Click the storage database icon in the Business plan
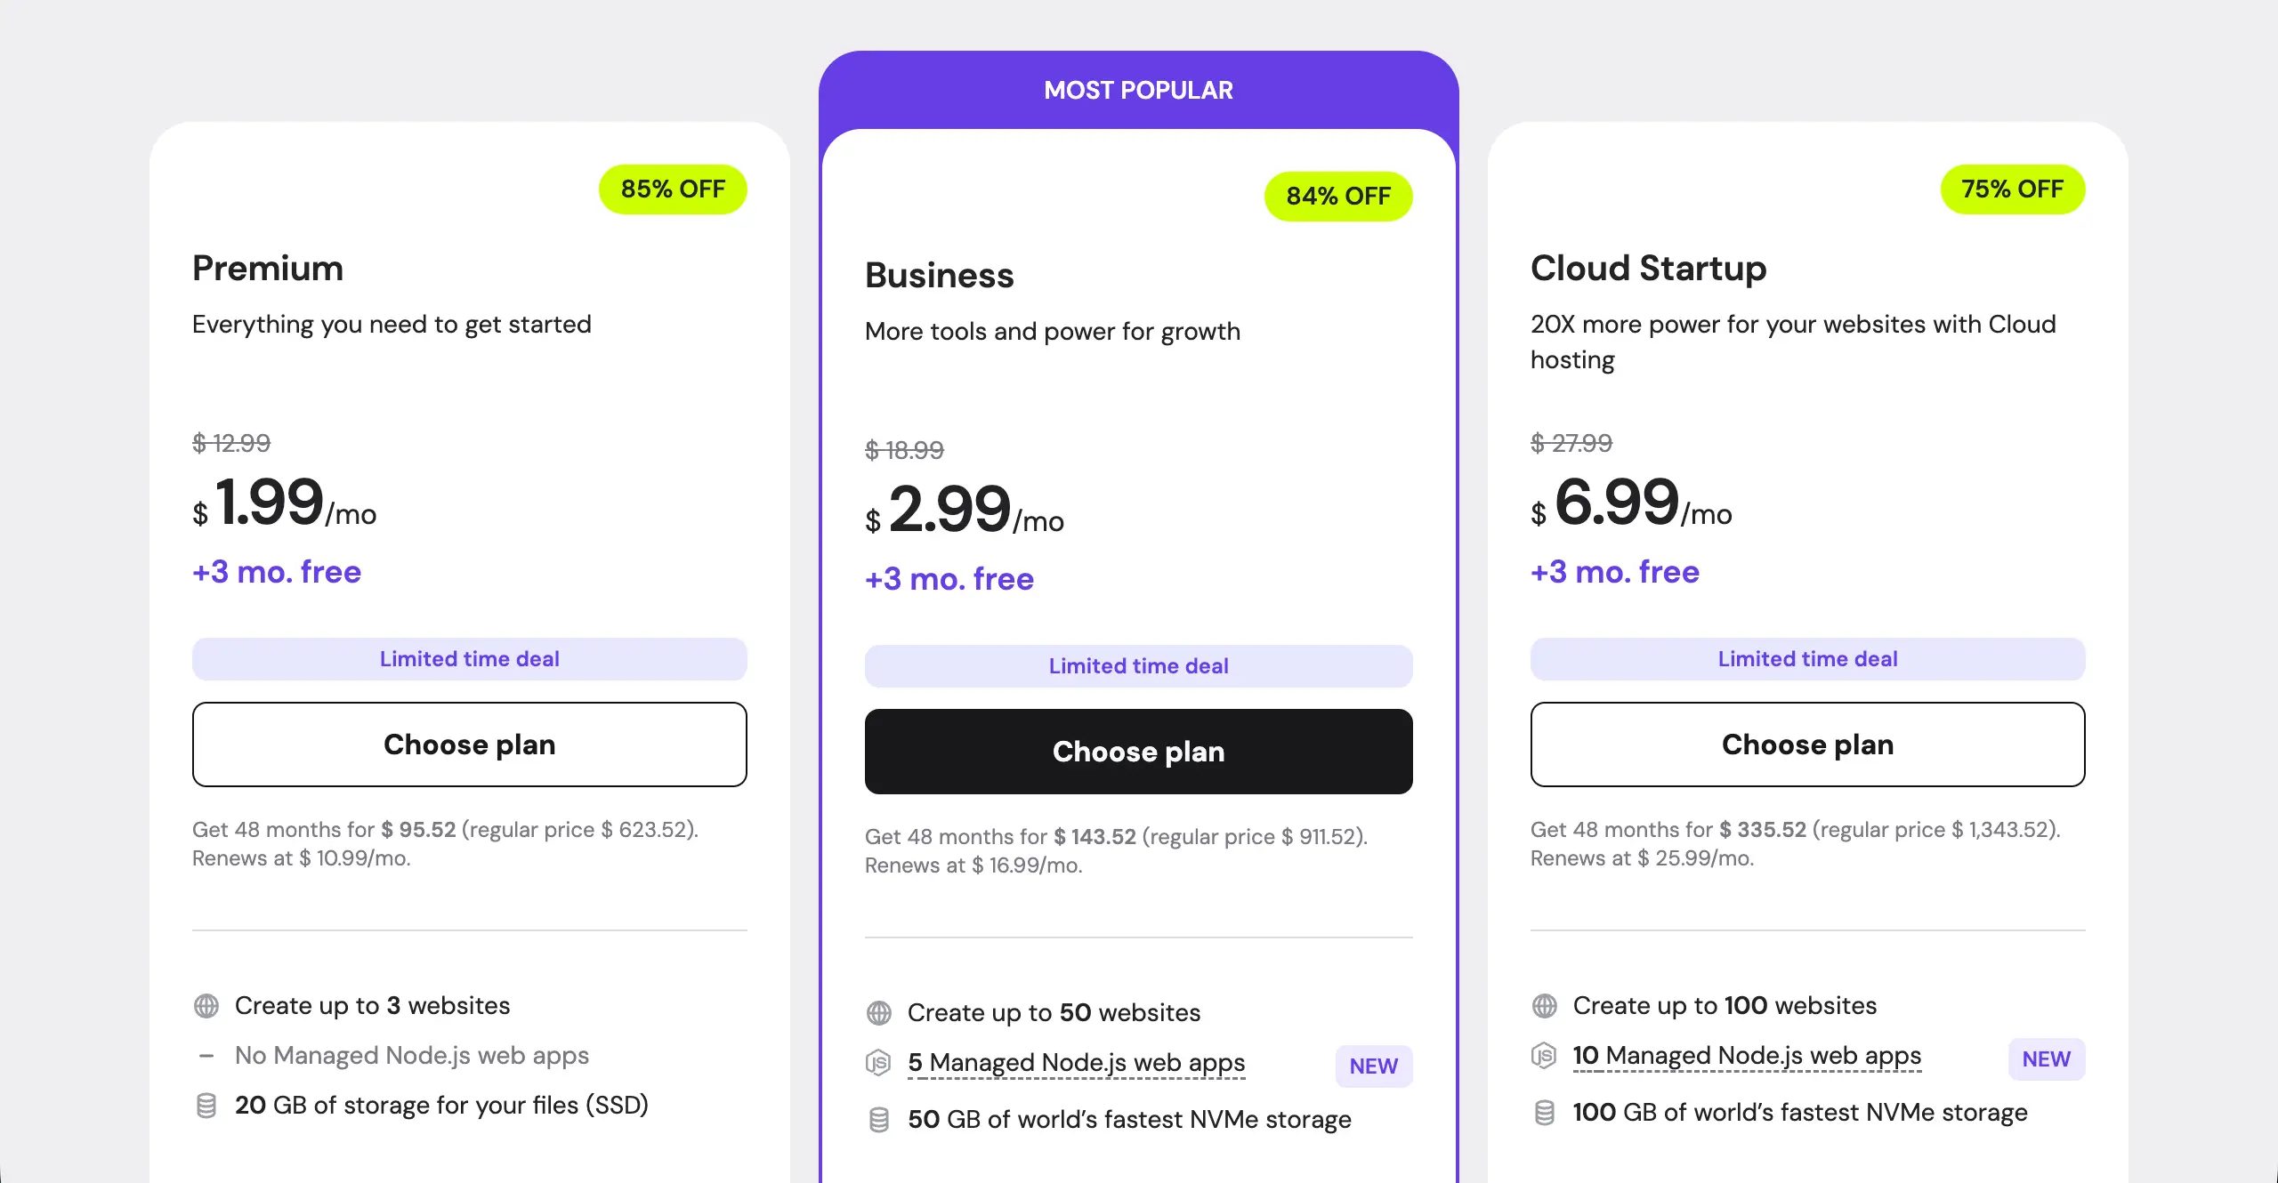 coord(879,1120)
